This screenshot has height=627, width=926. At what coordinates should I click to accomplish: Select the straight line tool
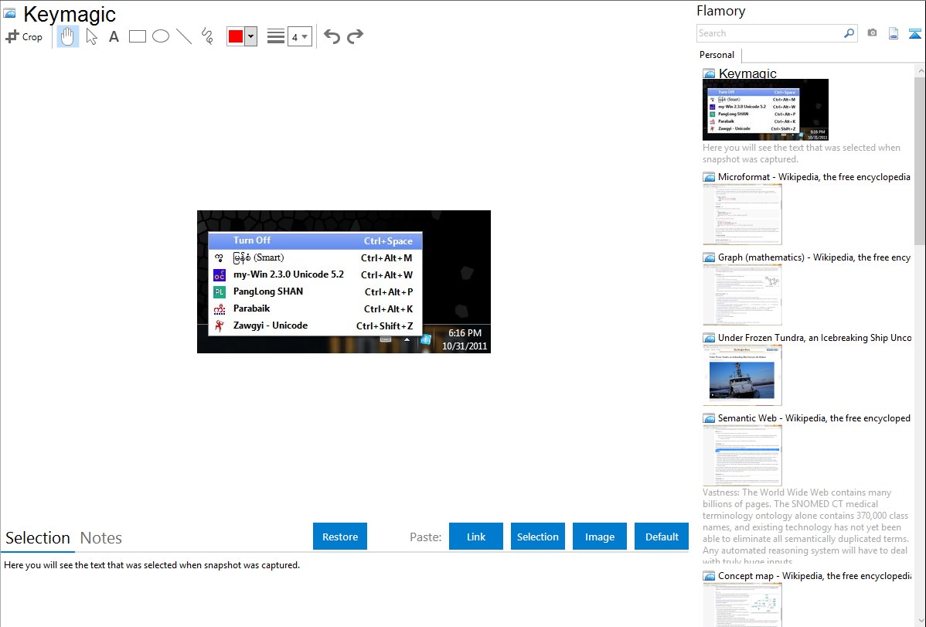pos(184,36)
